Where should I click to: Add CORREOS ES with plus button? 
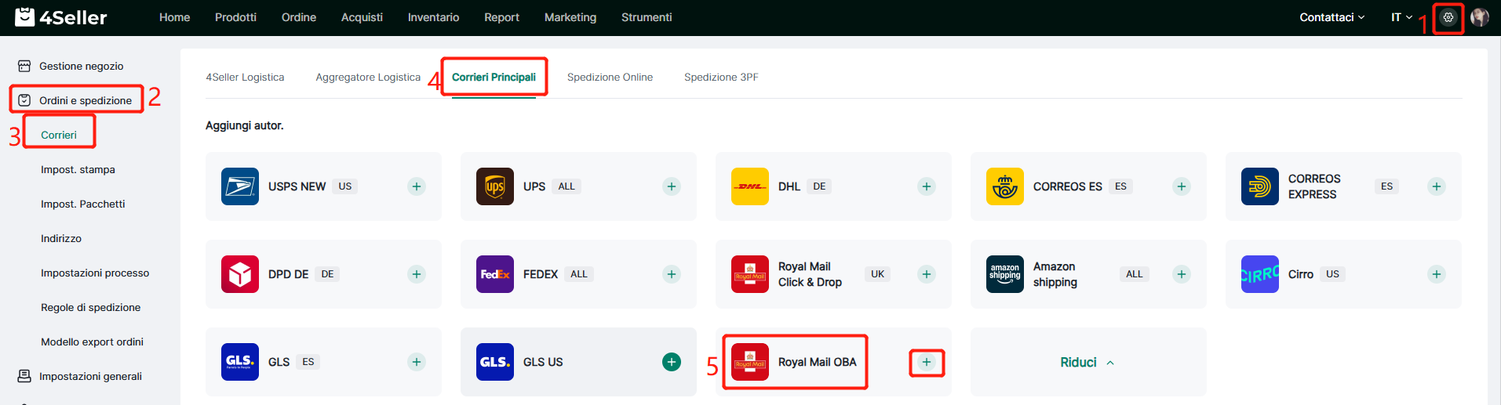(x=1182, y=186)
